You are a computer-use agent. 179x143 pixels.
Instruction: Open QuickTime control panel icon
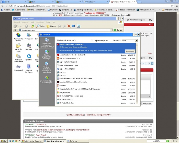click(x=29, y=57)
